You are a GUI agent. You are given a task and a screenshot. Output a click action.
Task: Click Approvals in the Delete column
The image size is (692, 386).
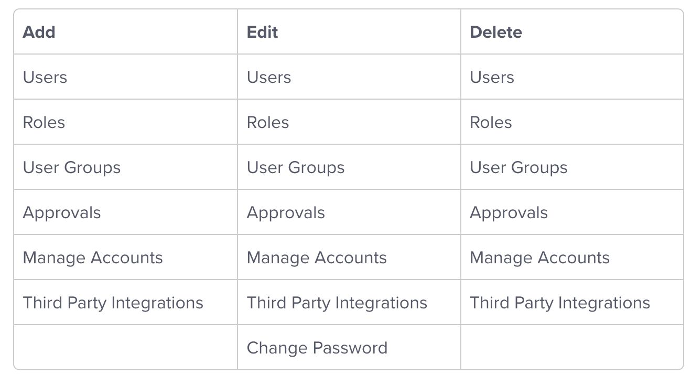(509, 212)
